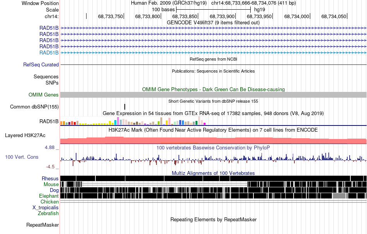Click the hg19 text beside the scale bar

pyautogui.click(x=260, y=10)
